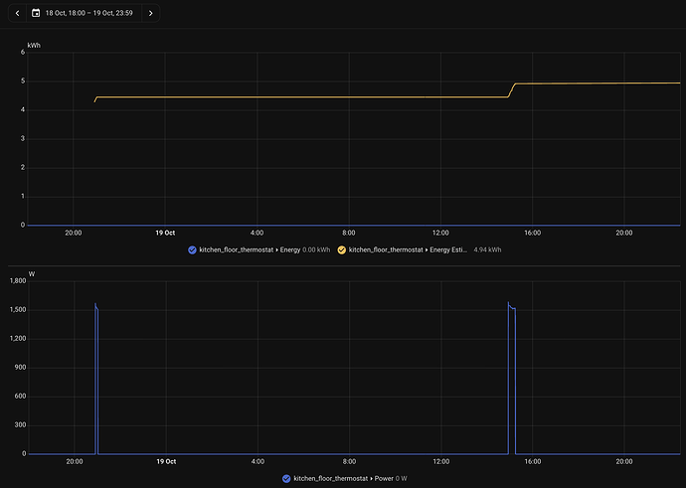Viewport: 686px width, 488px height.
Task: Click the yellow line's rise near 15:00
Action: [x=511, y=90]
